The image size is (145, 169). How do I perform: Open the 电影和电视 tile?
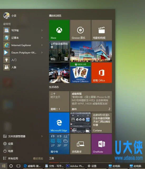pos(101,30)
